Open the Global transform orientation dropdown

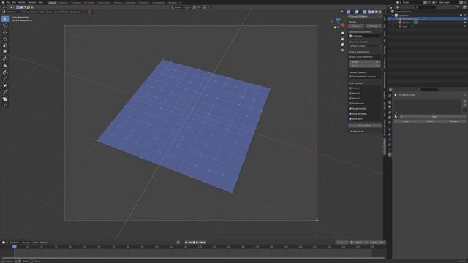[x=178, y=7]
